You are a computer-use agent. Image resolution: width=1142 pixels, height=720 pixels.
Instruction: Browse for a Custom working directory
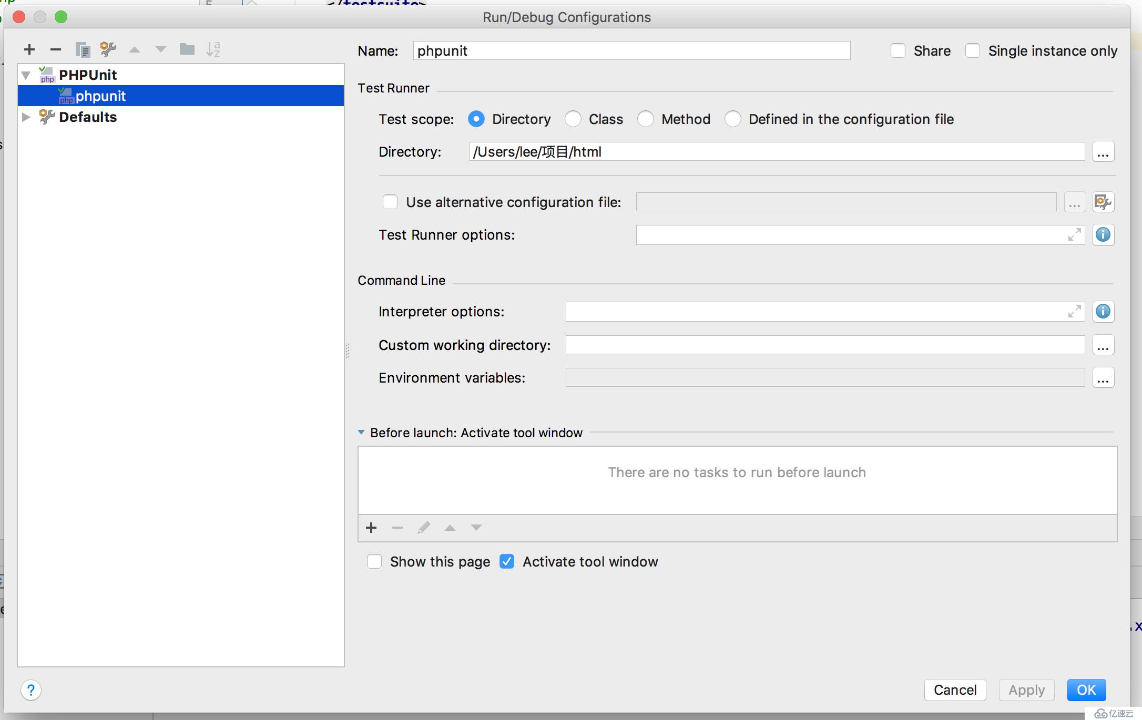(1103, 345)
